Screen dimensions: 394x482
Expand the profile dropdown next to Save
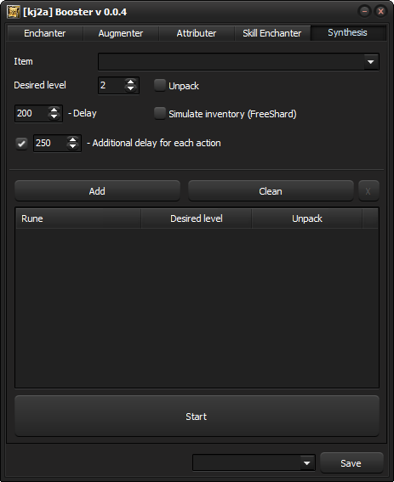tap(307, 463)
